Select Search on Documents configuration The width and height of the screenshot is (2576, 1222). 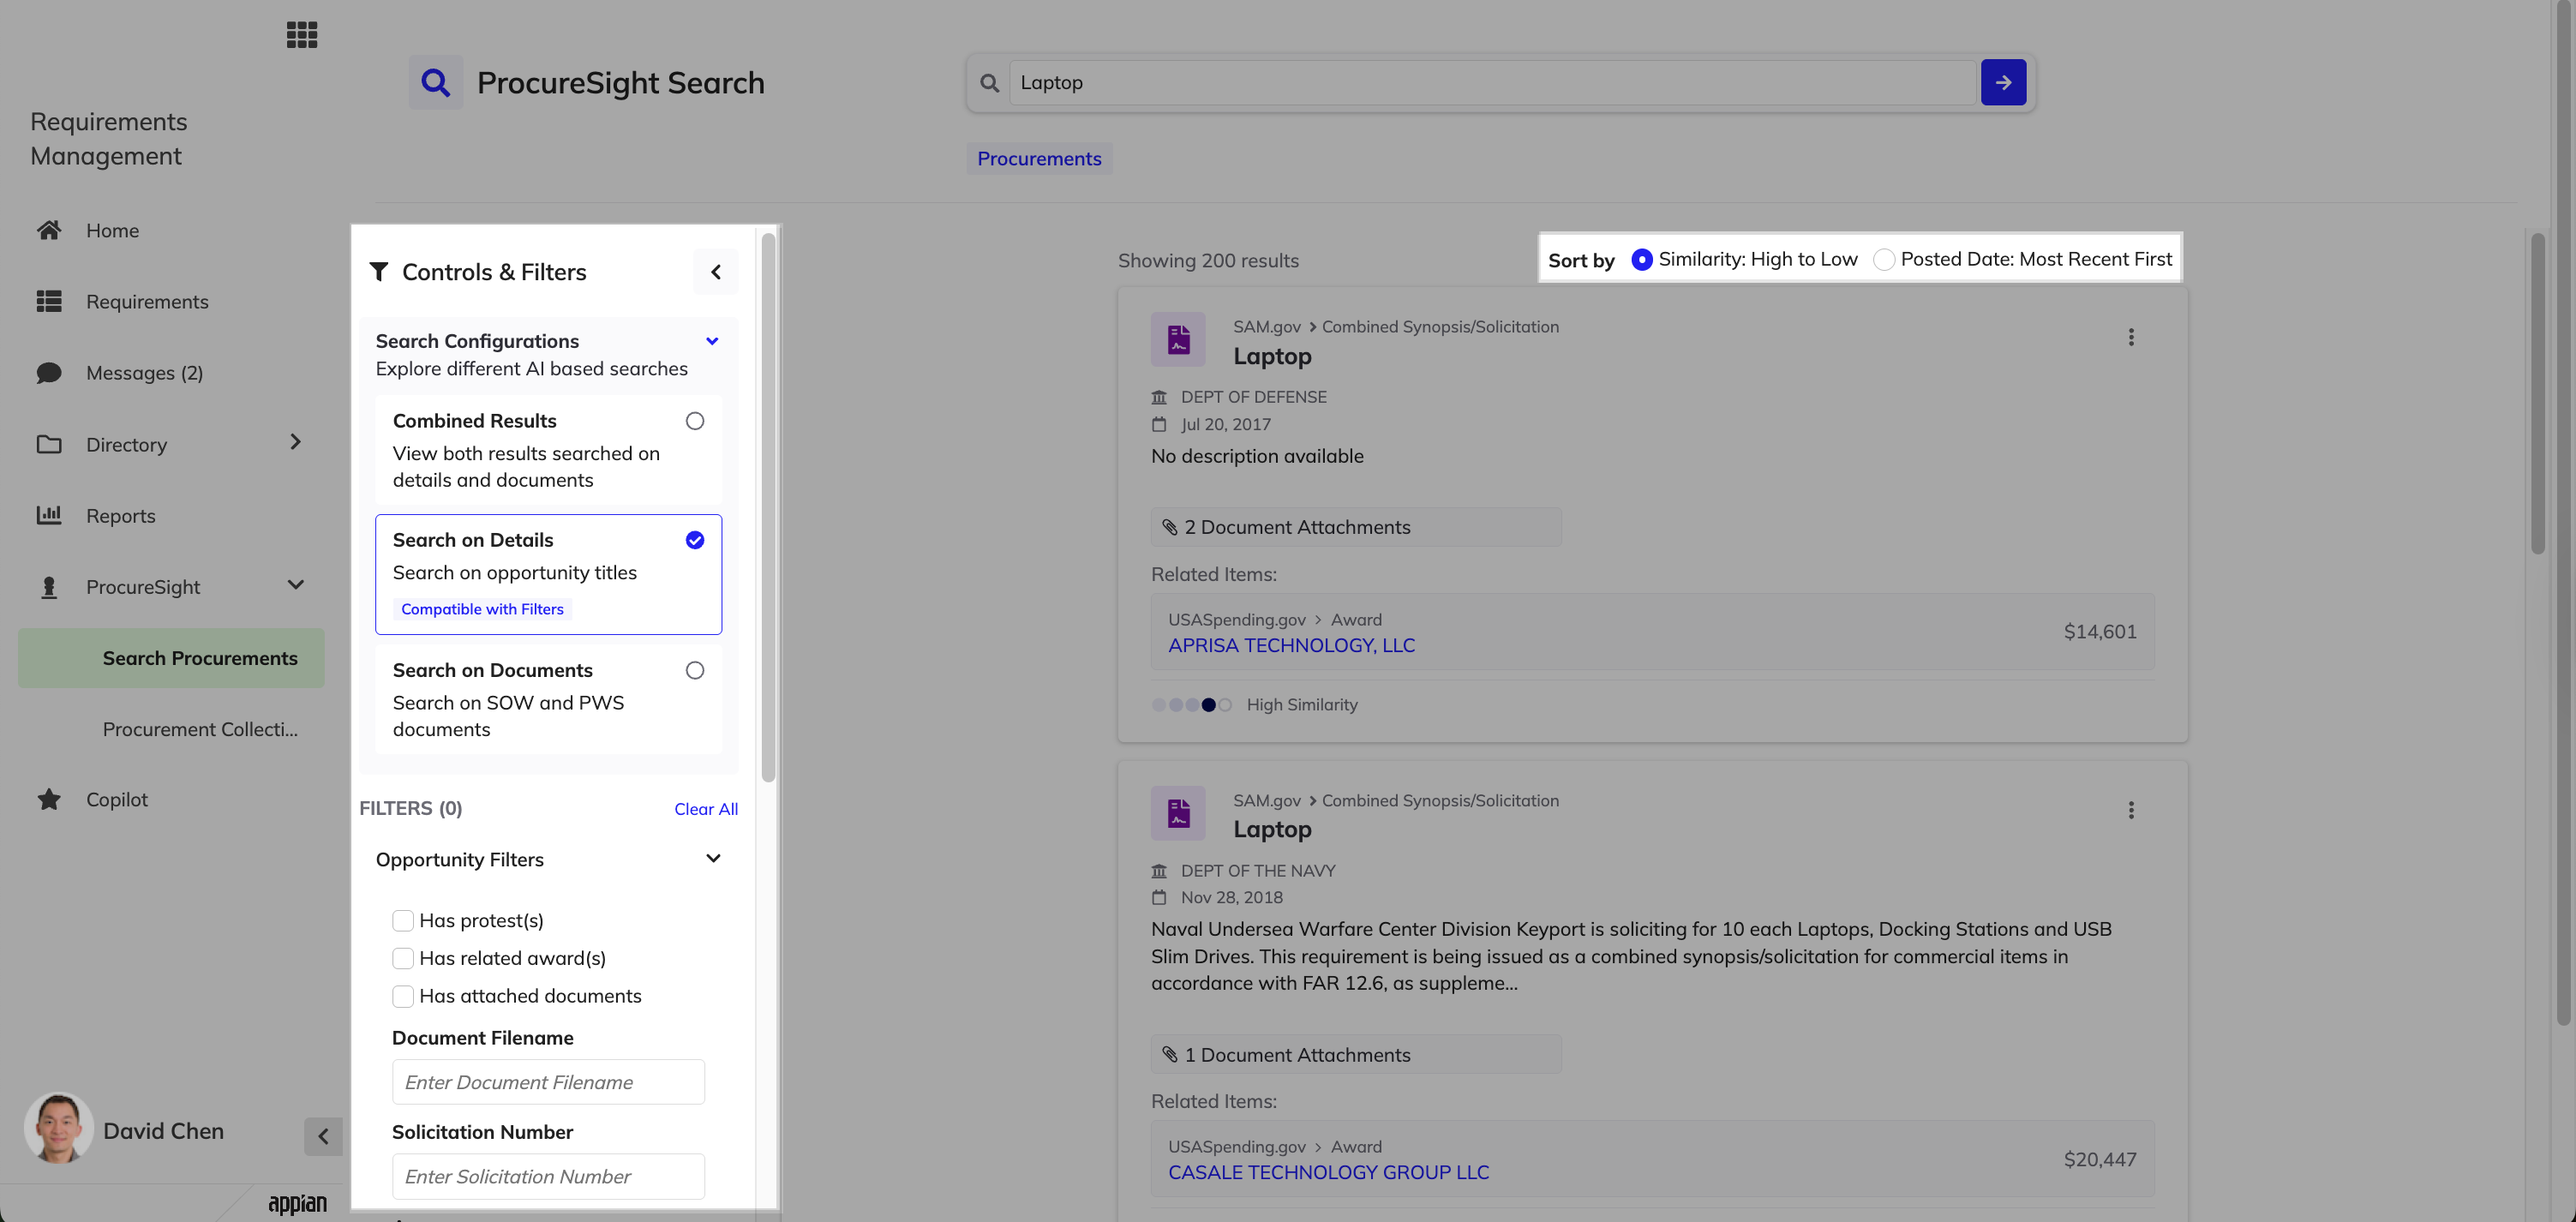[x=695, y=670]
